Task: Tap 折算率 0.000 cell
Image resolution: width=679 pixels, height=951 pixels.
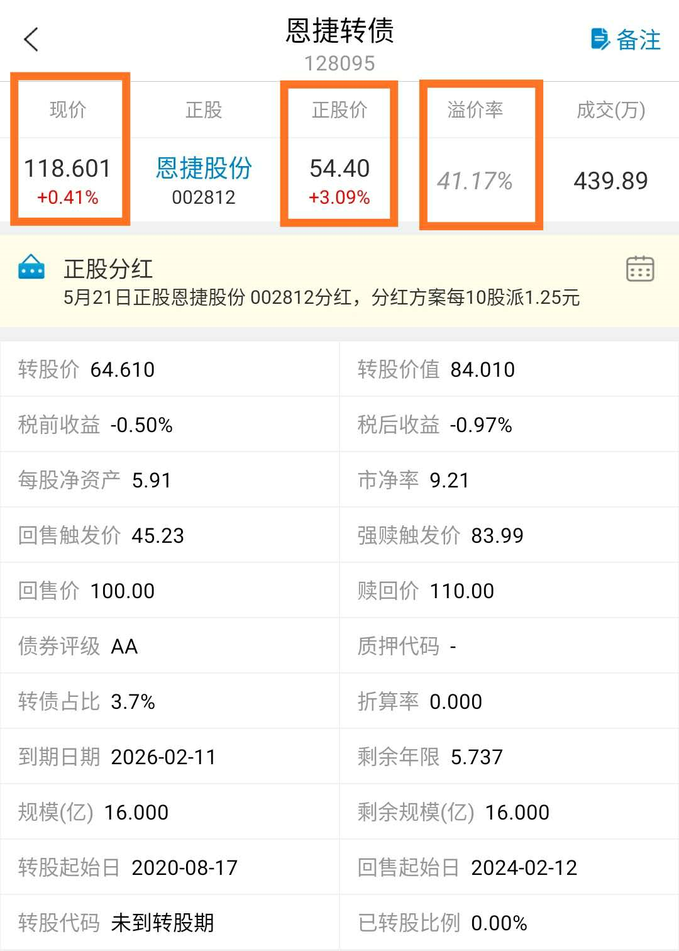Action: 509,701
